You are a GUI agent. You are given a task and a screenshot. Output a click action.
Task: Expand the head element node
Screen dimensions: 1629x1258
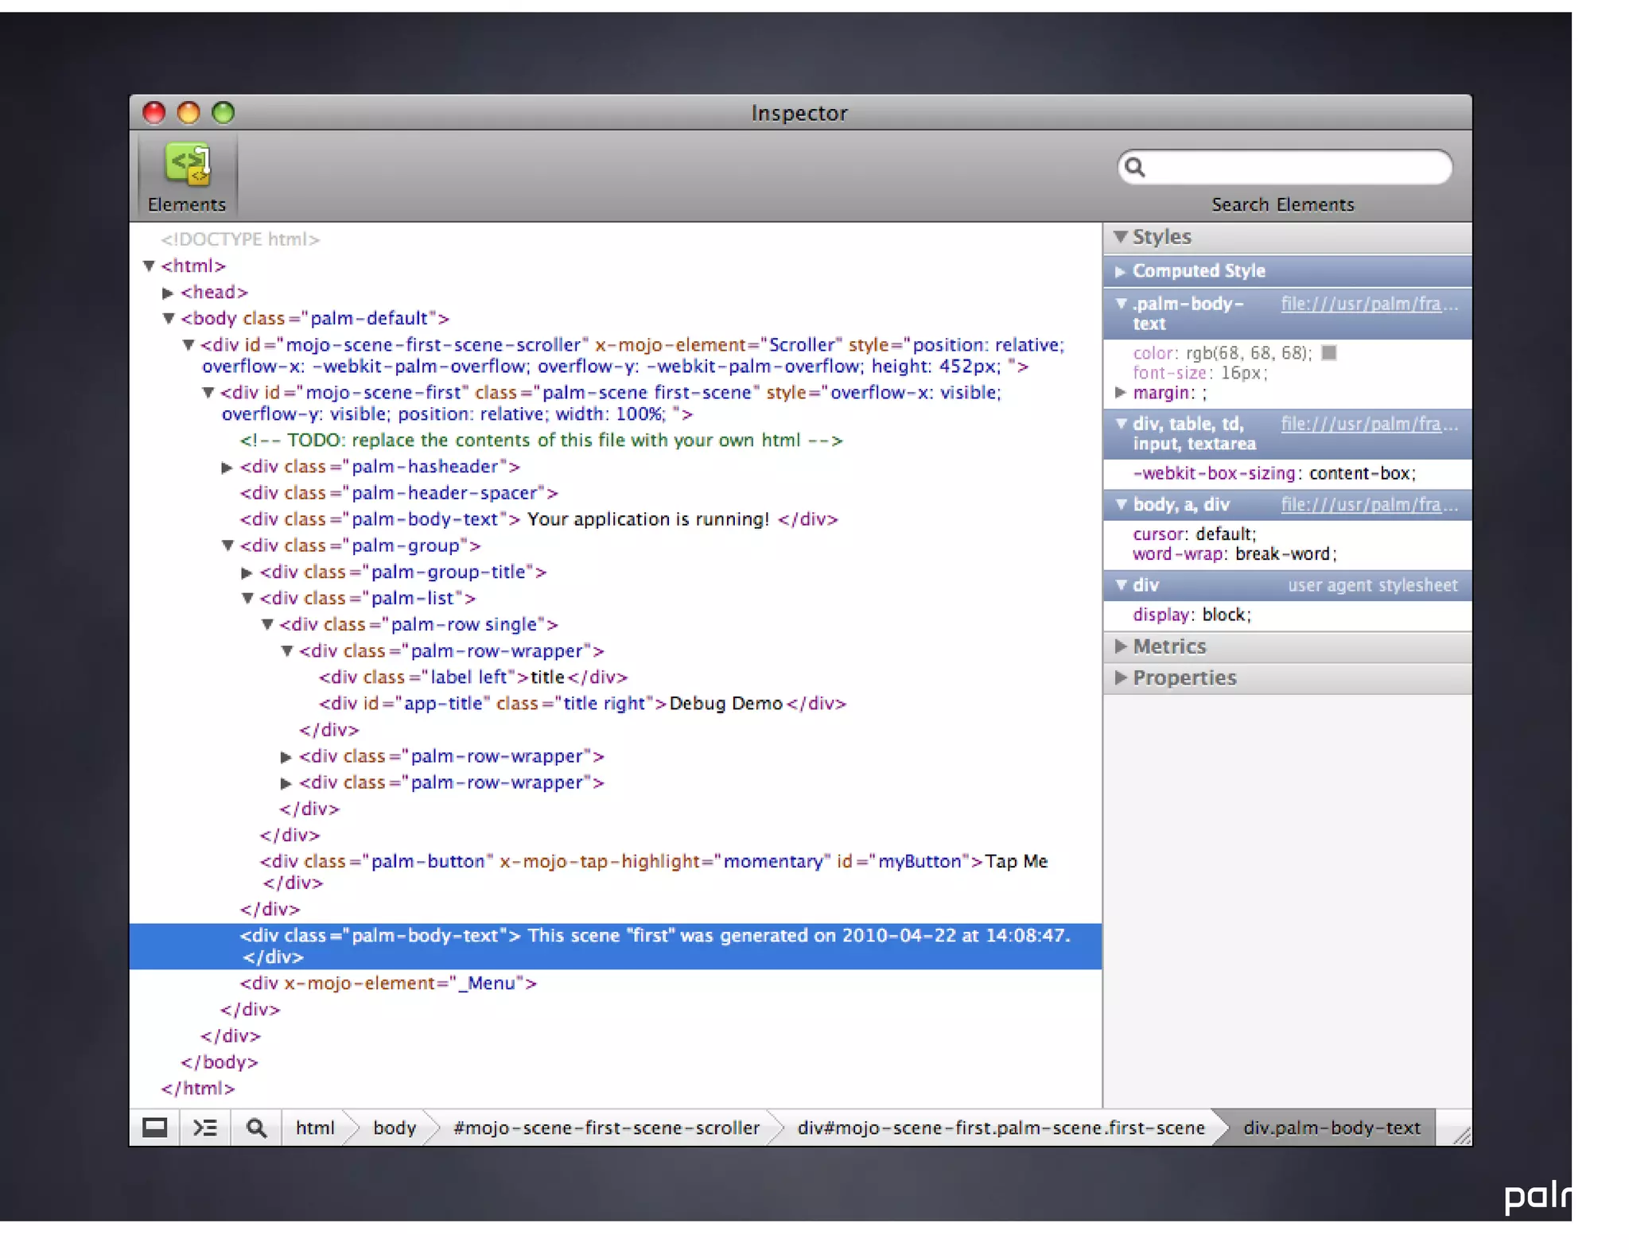point(168,293)
